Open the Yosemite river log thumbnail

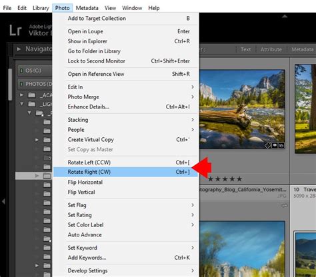(242, 109)
